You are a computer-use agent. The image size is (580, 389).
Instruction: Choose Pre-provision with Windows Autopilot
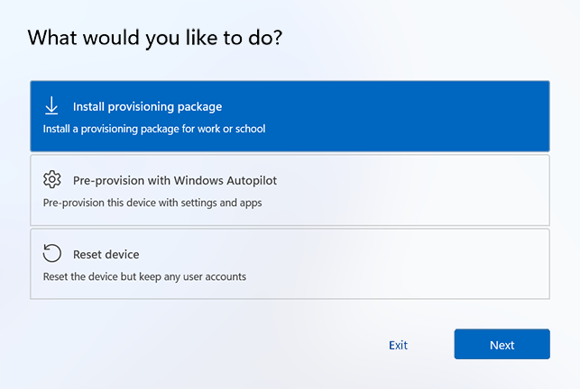289,190
